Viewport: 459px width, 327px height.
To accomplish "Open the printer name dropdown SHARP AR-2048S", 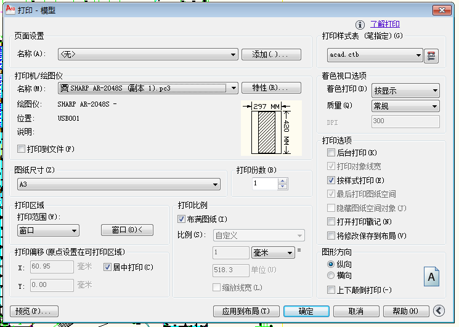I will (148, 87).
